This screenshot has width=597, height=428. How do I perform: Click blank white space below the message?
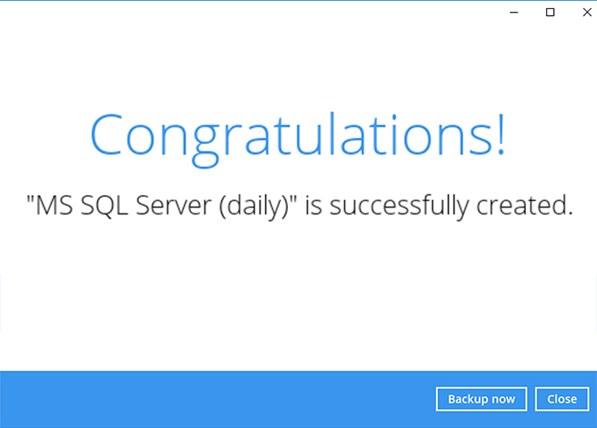coord(298,290)
